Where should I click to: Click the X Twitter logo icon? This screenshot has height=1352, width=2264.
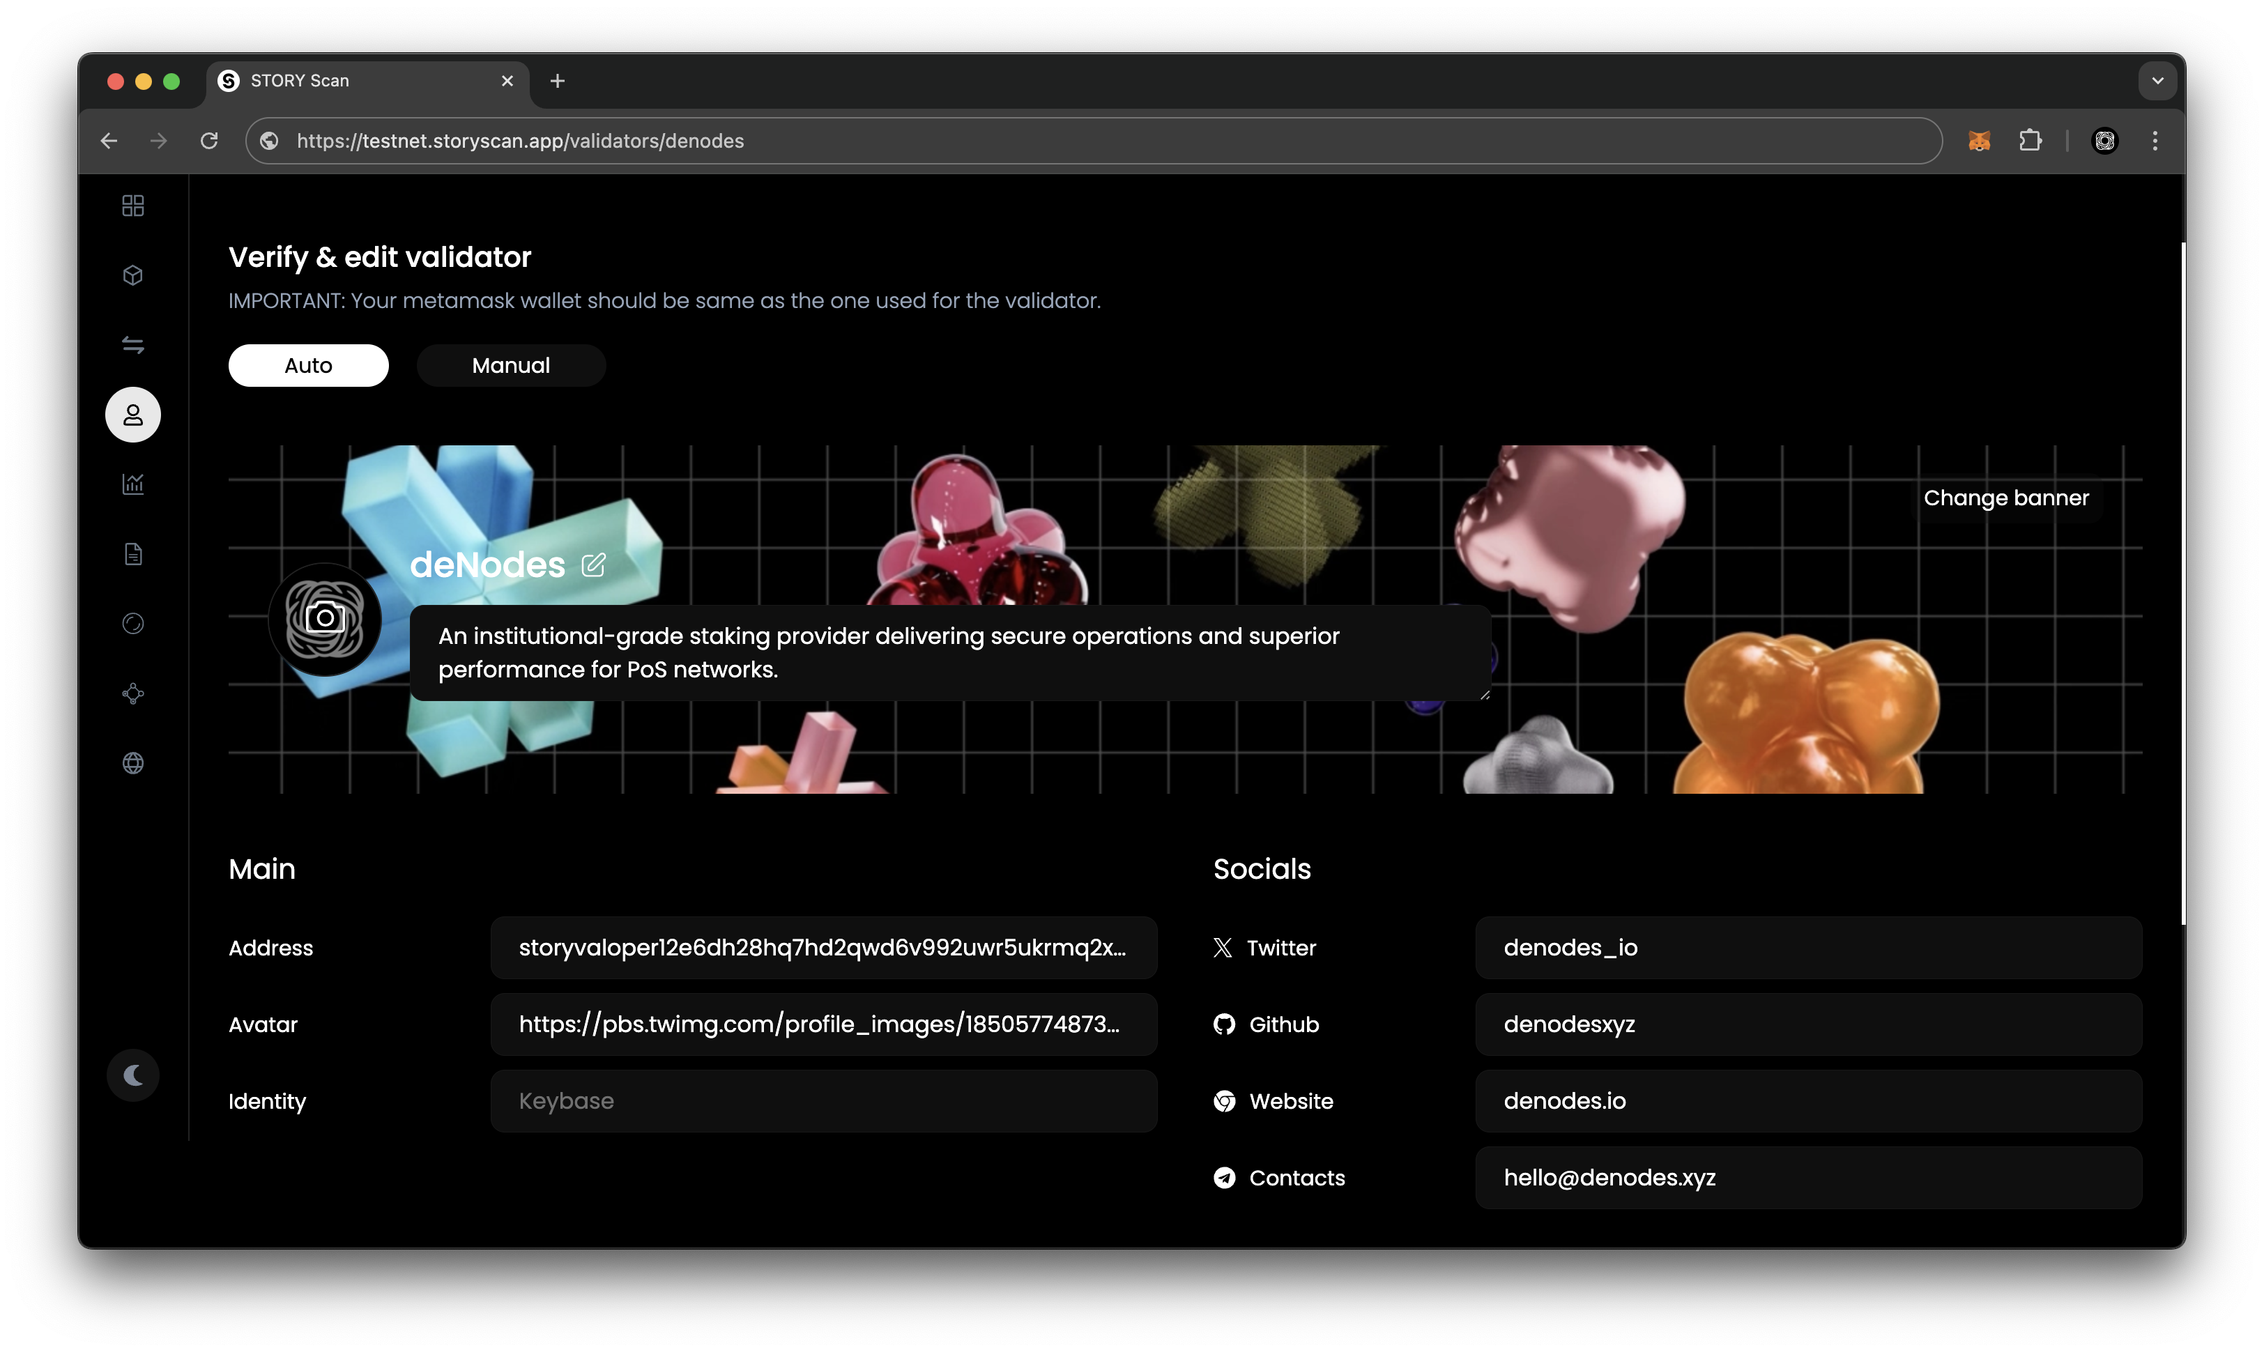[1223, 948]
